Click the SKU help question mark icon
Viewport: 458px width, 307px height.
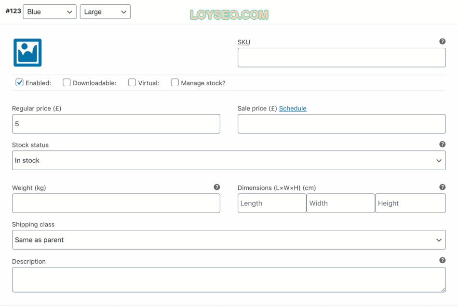pyautogui.click(x=442, y=41)
